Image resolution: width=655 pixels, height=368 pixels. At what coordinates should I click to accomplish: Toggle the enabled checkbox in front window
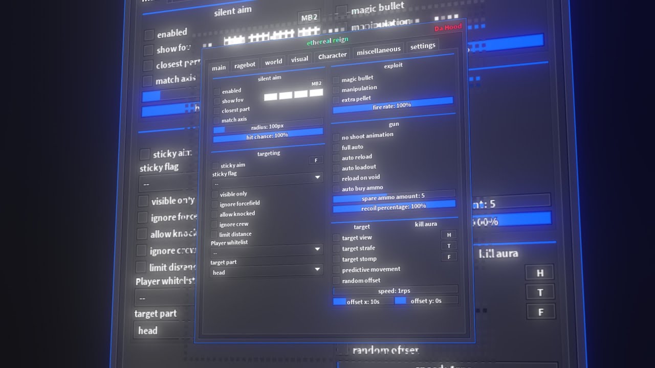point(217,91)
